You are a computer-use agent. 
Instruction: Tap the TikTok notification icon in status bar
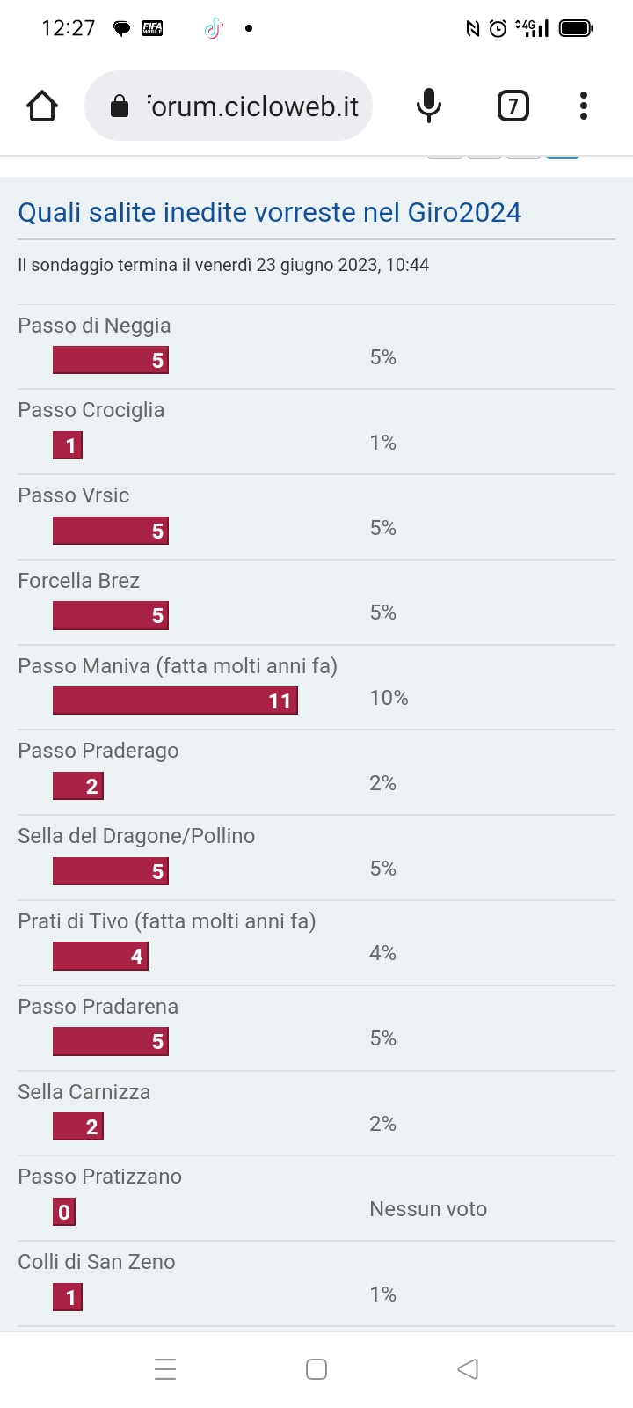(213, 28)
